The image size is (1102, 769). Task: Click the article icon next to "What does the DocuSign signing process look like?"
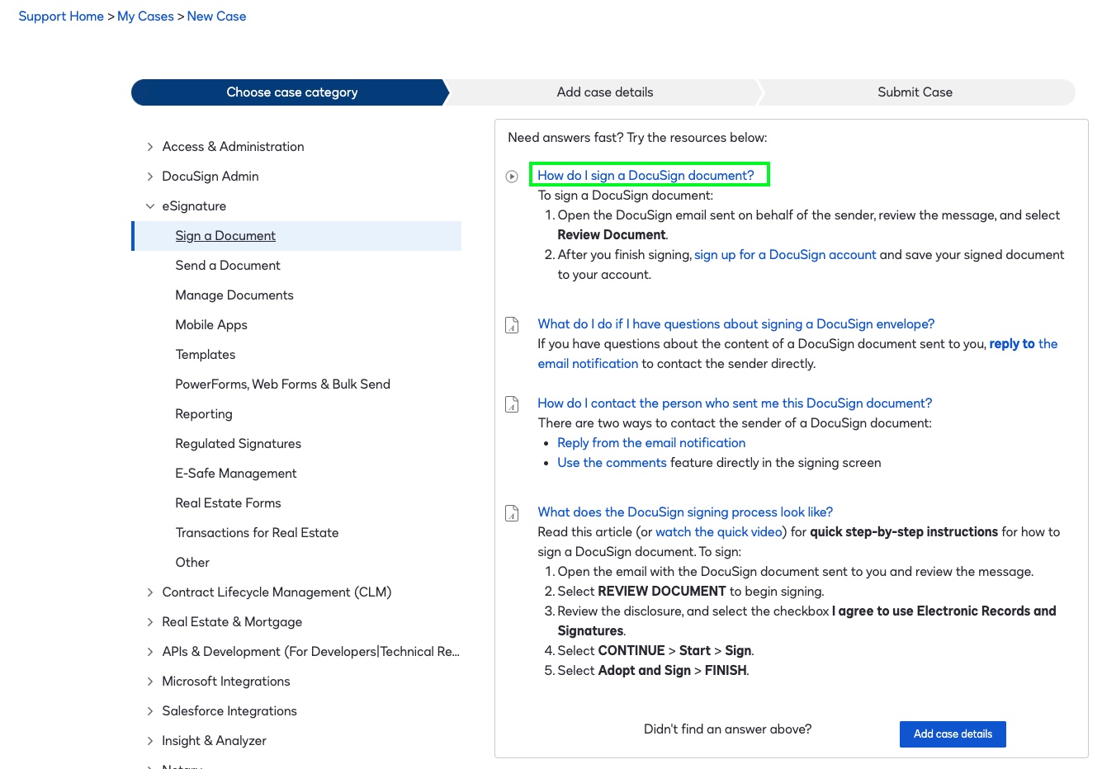coord(512,513)
